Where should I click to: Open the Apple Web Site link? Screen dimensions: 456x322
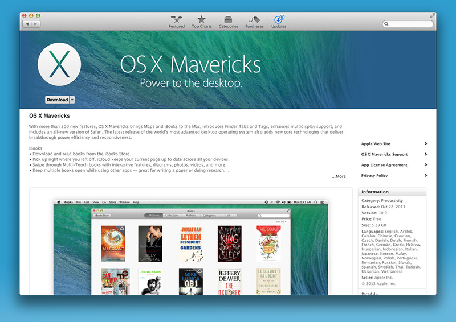pos(376,144)
